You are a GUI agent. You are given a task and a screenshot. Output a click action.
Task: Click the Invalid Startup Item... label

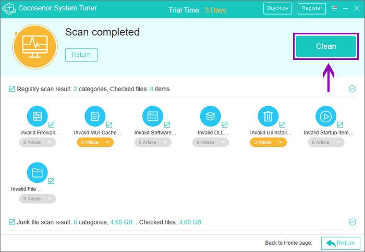coord(328,133)
